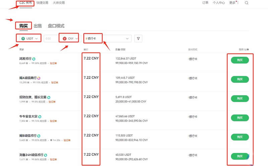Click verified badge next to 鸿发币行
This screenshot has height=166, width=268.
coord(34,59)
